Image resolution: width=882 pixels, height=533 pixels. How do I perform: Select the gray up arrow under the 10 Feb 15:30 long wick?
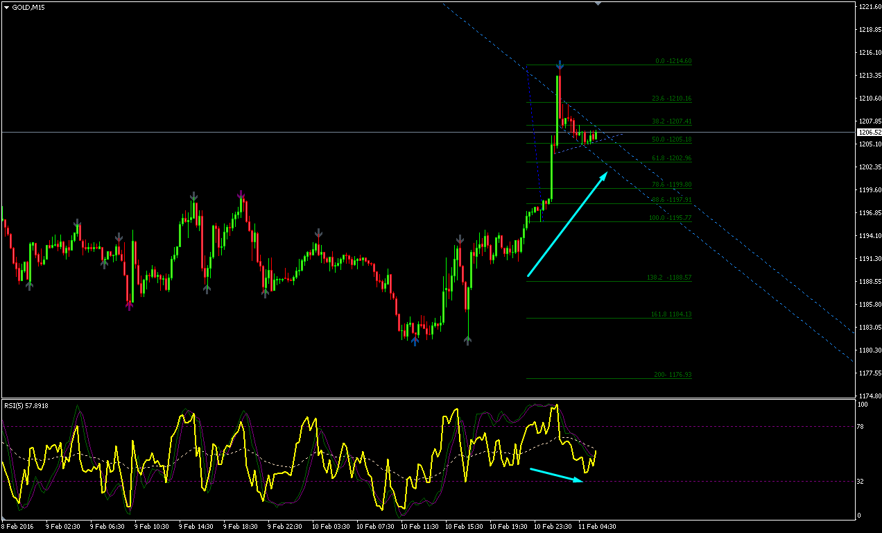point(468,340)
